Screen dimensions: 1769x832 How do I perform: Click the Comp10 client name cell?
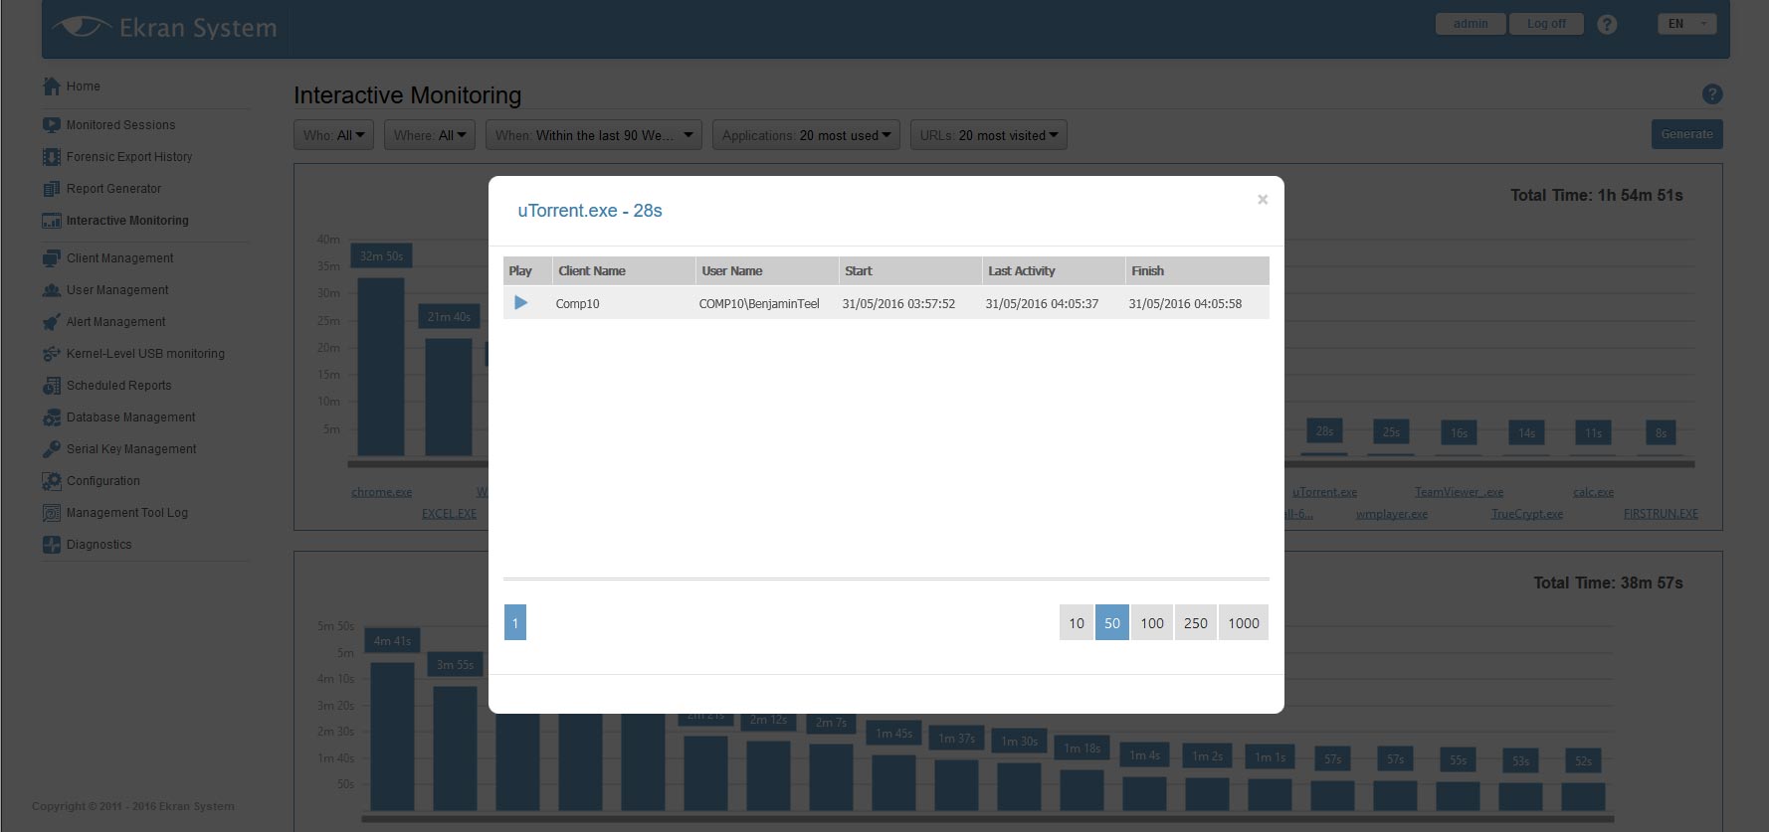(577, 304)
